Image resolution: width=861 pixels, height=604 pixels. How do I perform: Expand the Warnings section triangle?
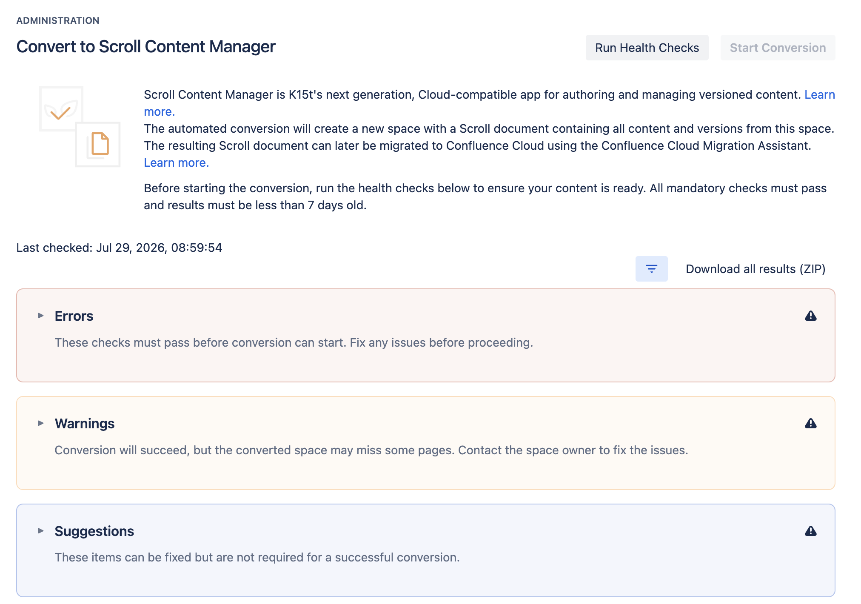click(x=41, y=423)
